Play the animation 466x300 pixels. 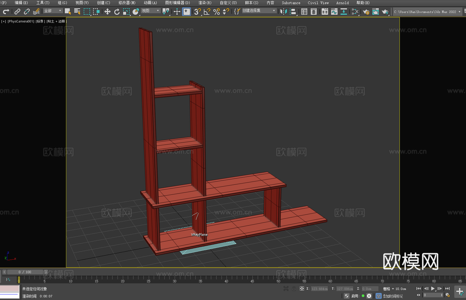tap(433, 288)
